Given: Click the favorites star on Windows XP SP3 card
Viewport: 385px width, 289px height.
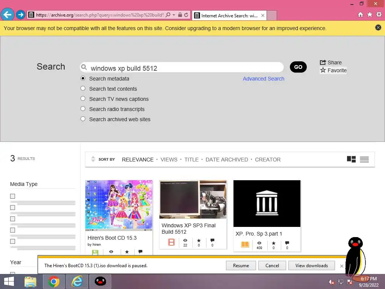Looking at the screenshot, I should pos(199,240).
